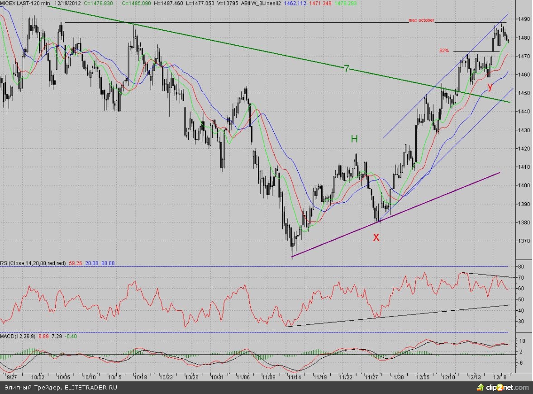Click the green 'H' annotation on chart
Image resolution: width=533 pixels, height=394 pixels.
tap(355, 139)
